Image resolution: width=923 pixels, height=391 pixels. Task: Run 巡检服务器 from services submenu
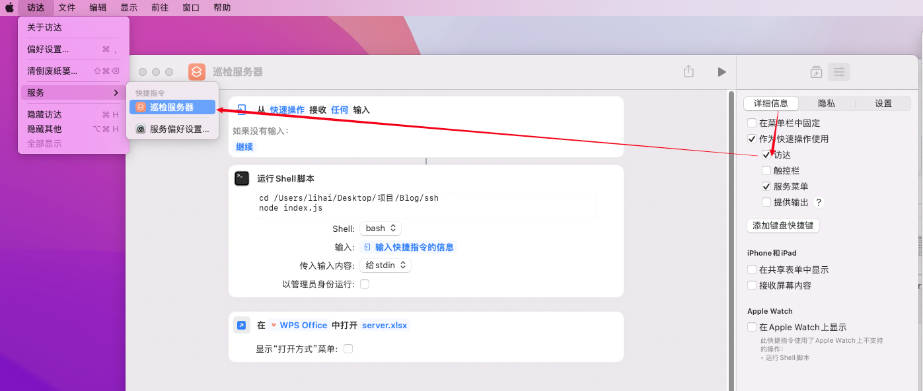coord(172,107)
